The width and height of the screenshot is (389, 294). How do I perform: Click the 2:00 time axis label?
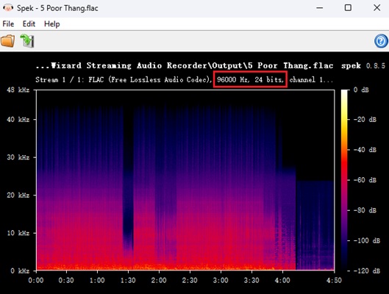tap(159, 280)
